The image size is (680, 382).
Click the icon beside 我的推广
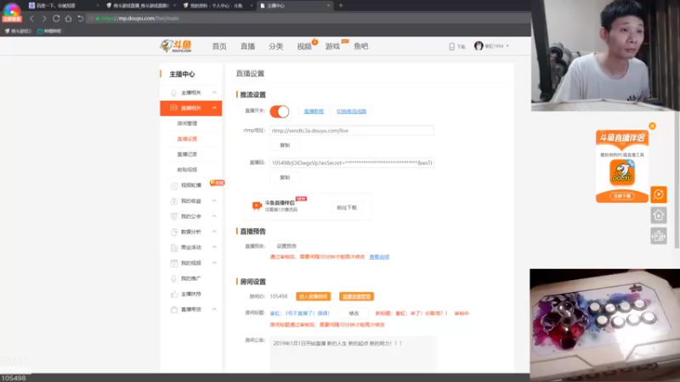(x=174, y=278)
